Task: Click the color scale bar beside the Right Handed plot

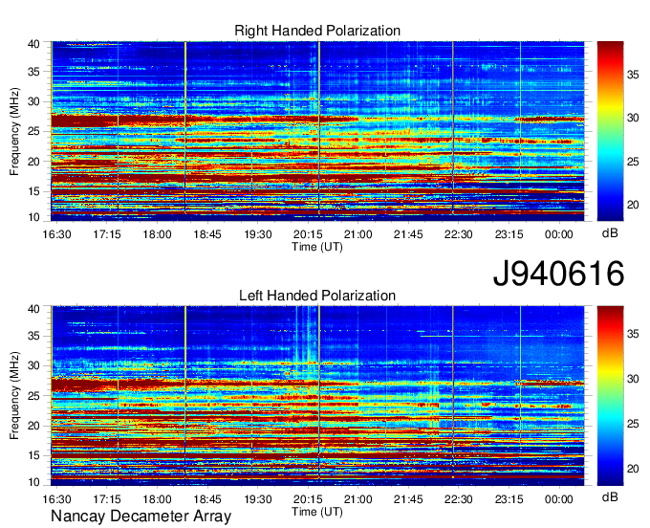Action: [610, 131]
